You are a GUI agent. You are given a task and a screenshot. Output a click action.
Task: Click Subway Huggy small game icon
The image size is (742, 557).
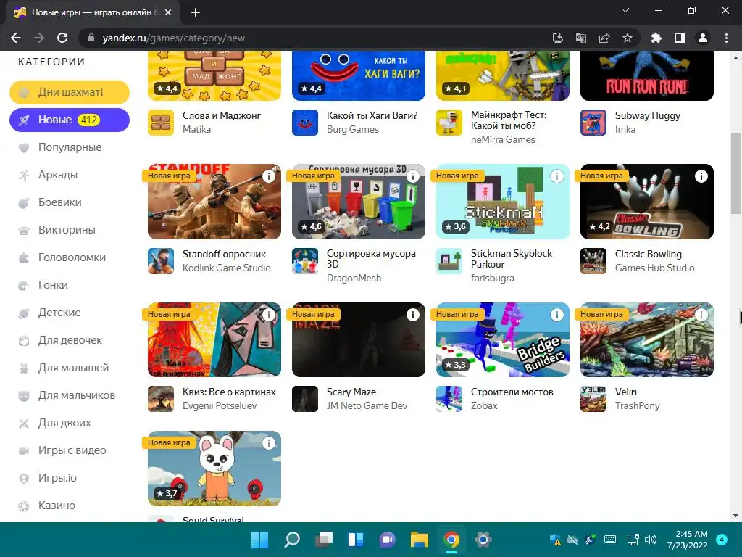[593, 122]
